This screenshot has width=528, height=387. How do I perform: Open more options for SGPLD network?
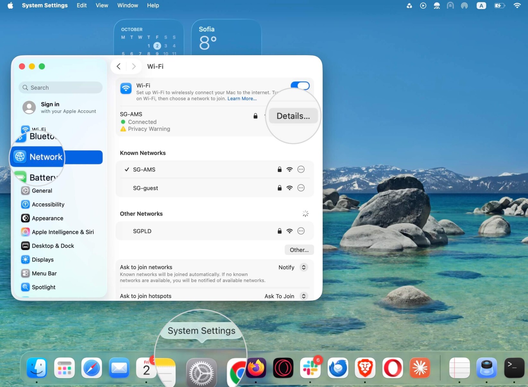[301, 231]
